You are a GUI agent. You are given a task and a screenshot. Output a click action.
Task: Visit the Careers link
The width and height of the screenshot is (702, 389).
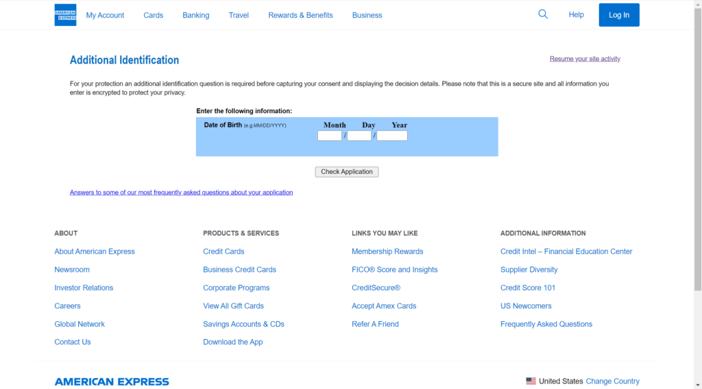pyautogui.click(x=68, y=306)
